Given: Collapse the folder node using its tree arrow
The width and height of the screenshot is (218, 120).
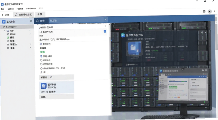Looking at the screenshot, I should click(x=5, y=31).
